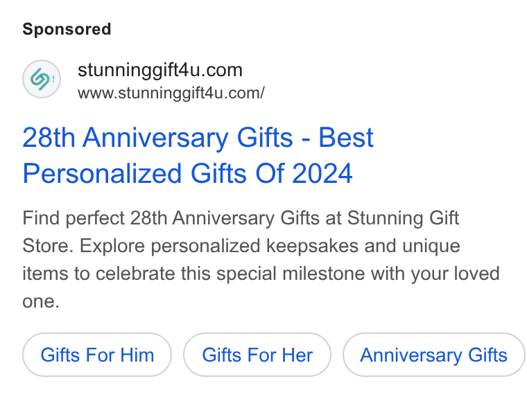This screenshot has height=399, width=527.
Task: Click the "celebrate this special milestone" line
Action: (230, 274)
